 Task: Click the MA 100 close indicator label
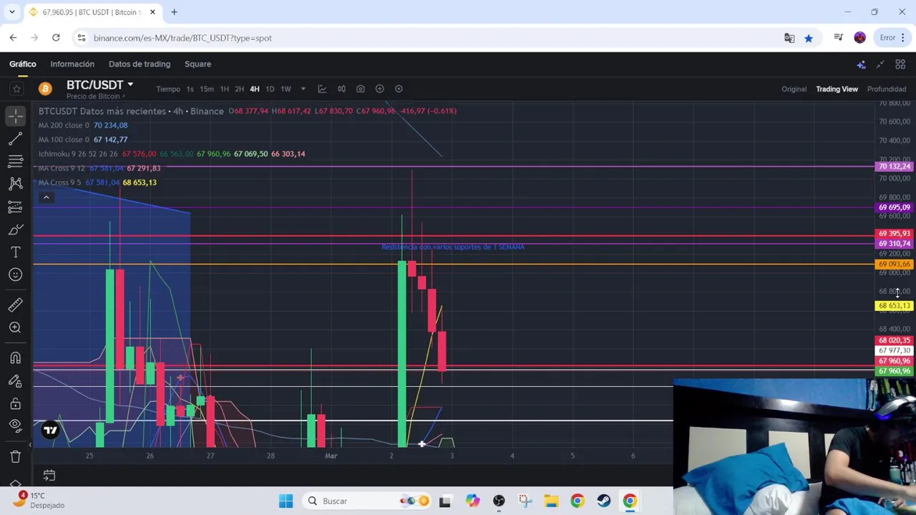click(x=64, y=139)
